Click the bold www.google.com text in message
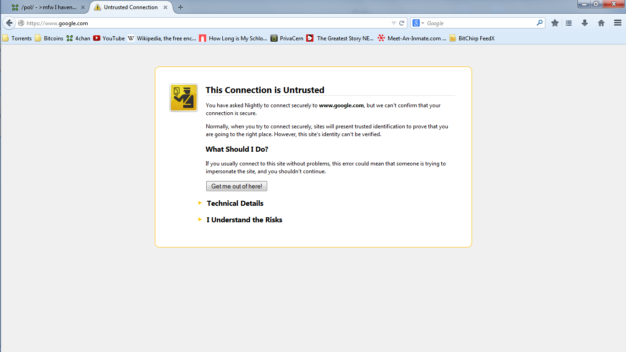The height and width of the screenshot is (352, 626). 341,105
